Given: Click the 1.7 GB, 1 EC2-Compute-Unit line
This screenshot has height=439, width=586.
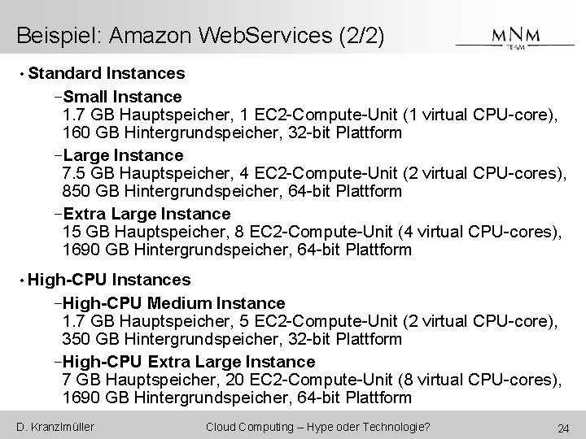Looking at the screenshot, I should (x=310, y=115).
